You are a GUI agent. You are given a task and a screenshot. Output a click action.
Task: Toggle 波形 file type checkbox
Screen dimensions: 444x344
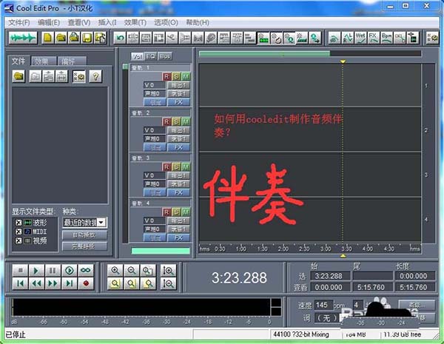18,223
